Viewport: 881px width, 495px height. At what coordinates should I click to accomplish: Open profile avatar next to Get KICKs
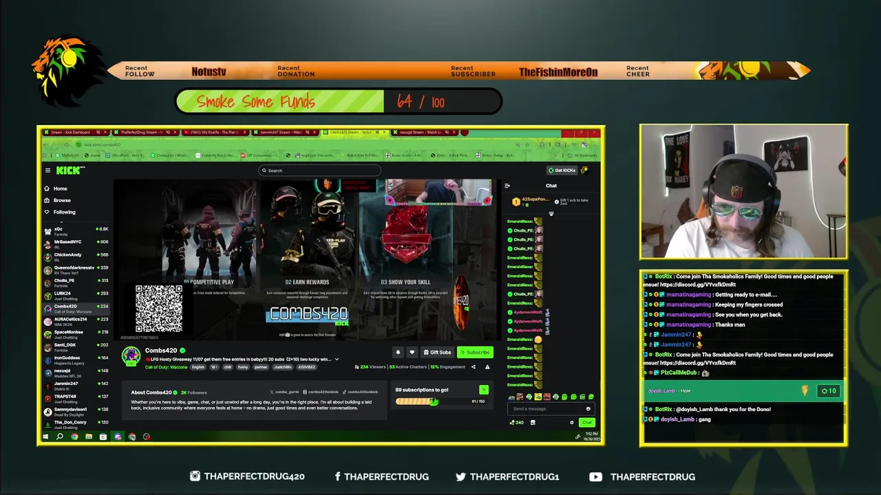click(x=585, y=170)
